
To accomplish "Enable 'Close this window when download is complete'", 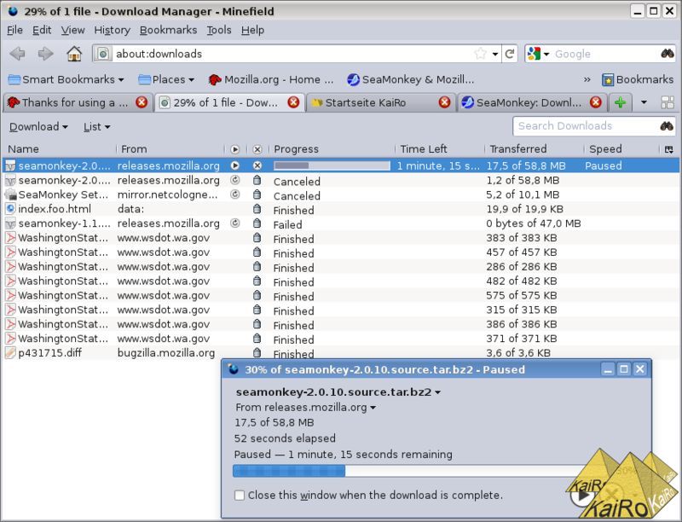I will point(240,495).
